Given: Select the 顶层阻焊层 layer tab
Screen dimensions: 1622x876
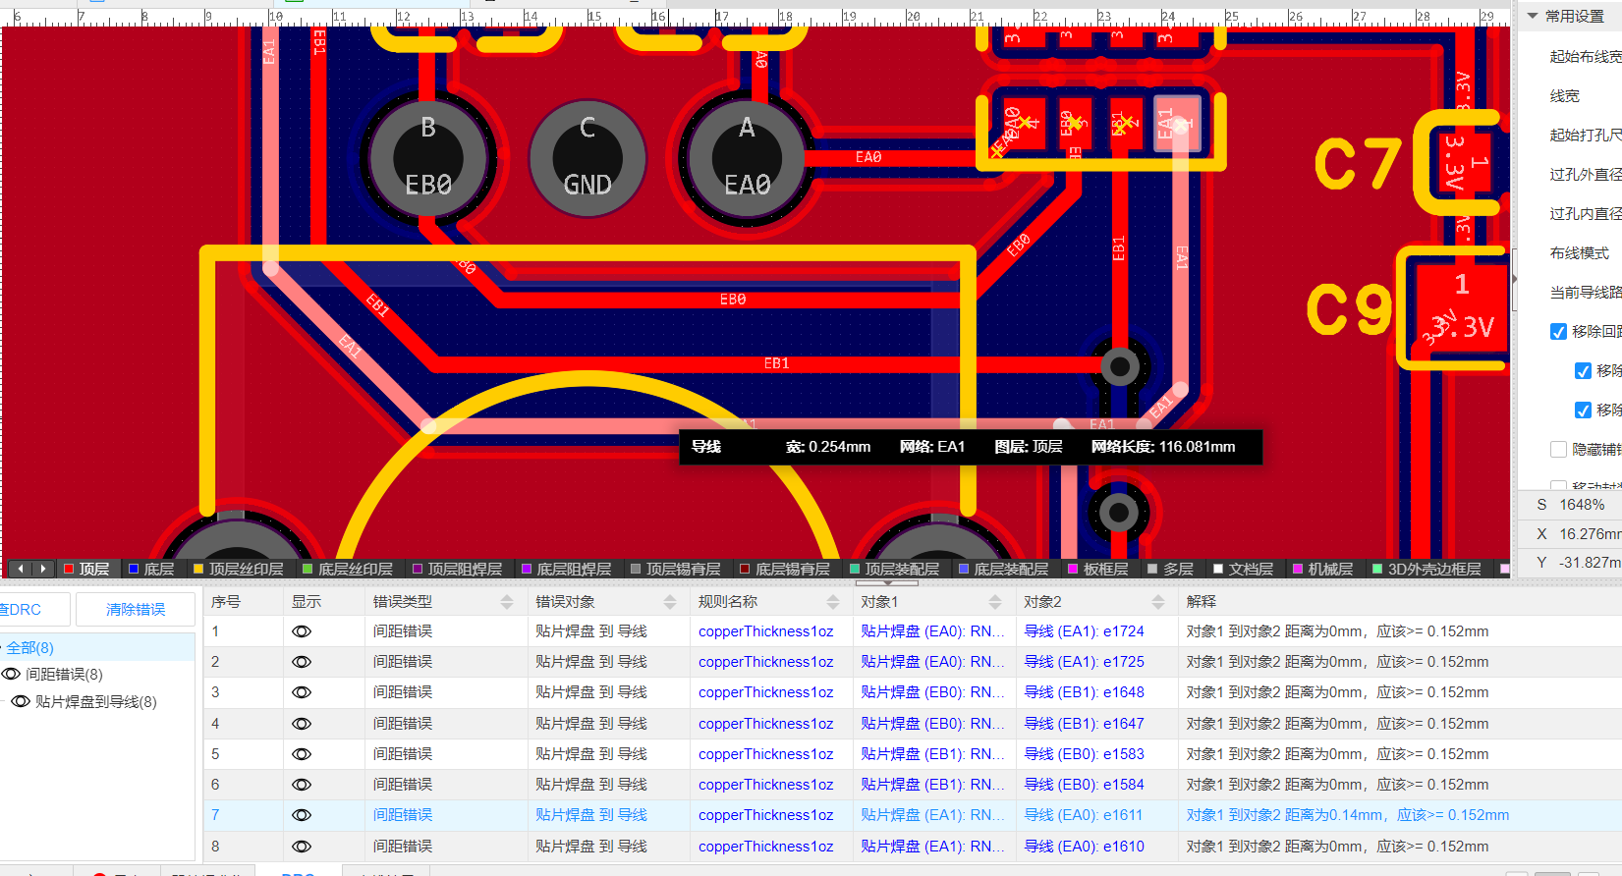Looking at the screenshot, I should (x=457, y=569).
